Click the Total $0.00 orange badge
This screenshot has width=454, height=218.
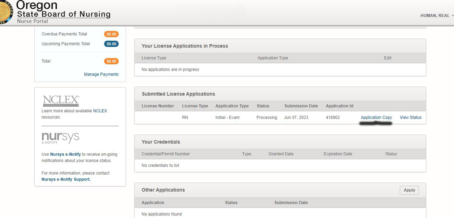(111, 61)
